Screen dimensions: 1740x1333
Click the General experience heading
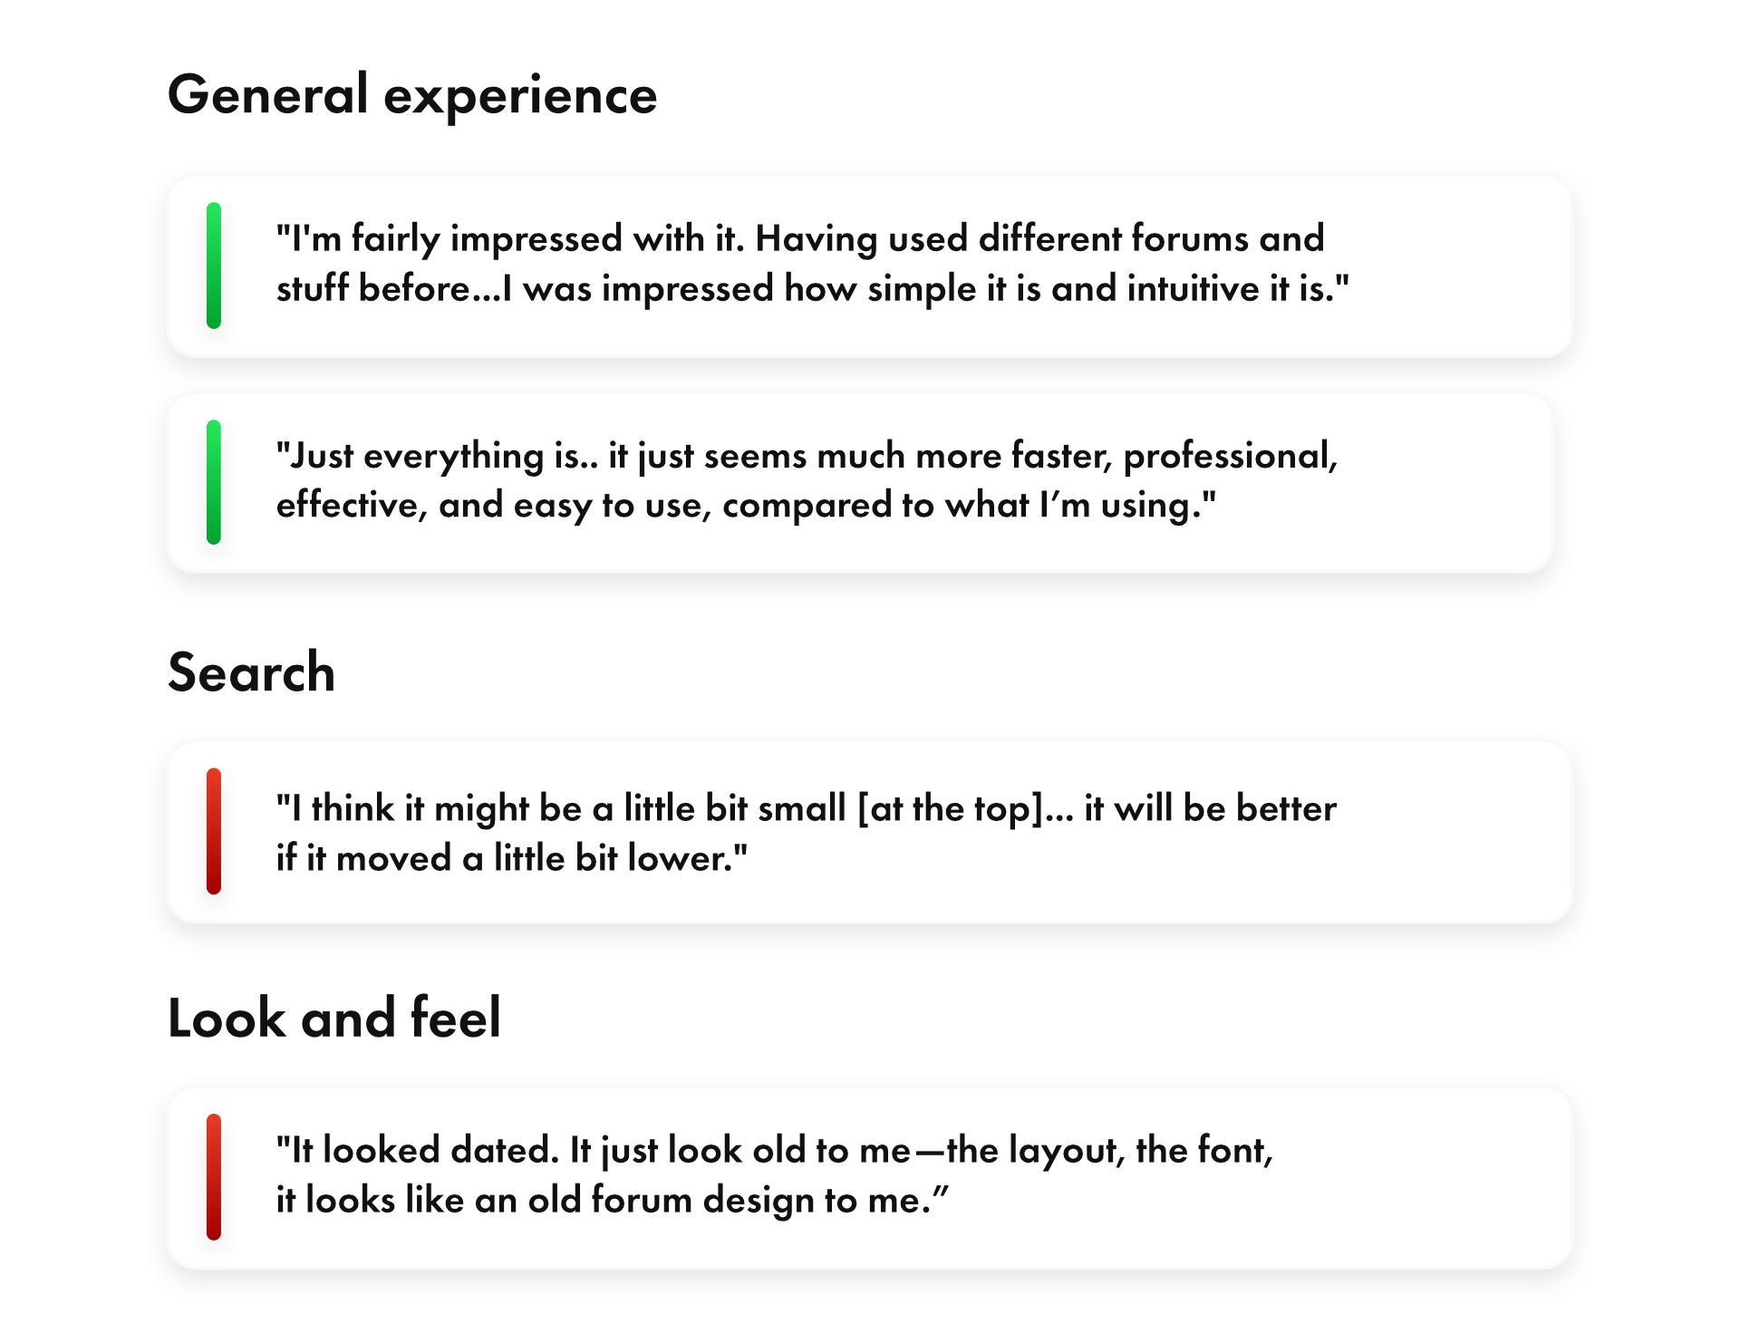[412, 95]
